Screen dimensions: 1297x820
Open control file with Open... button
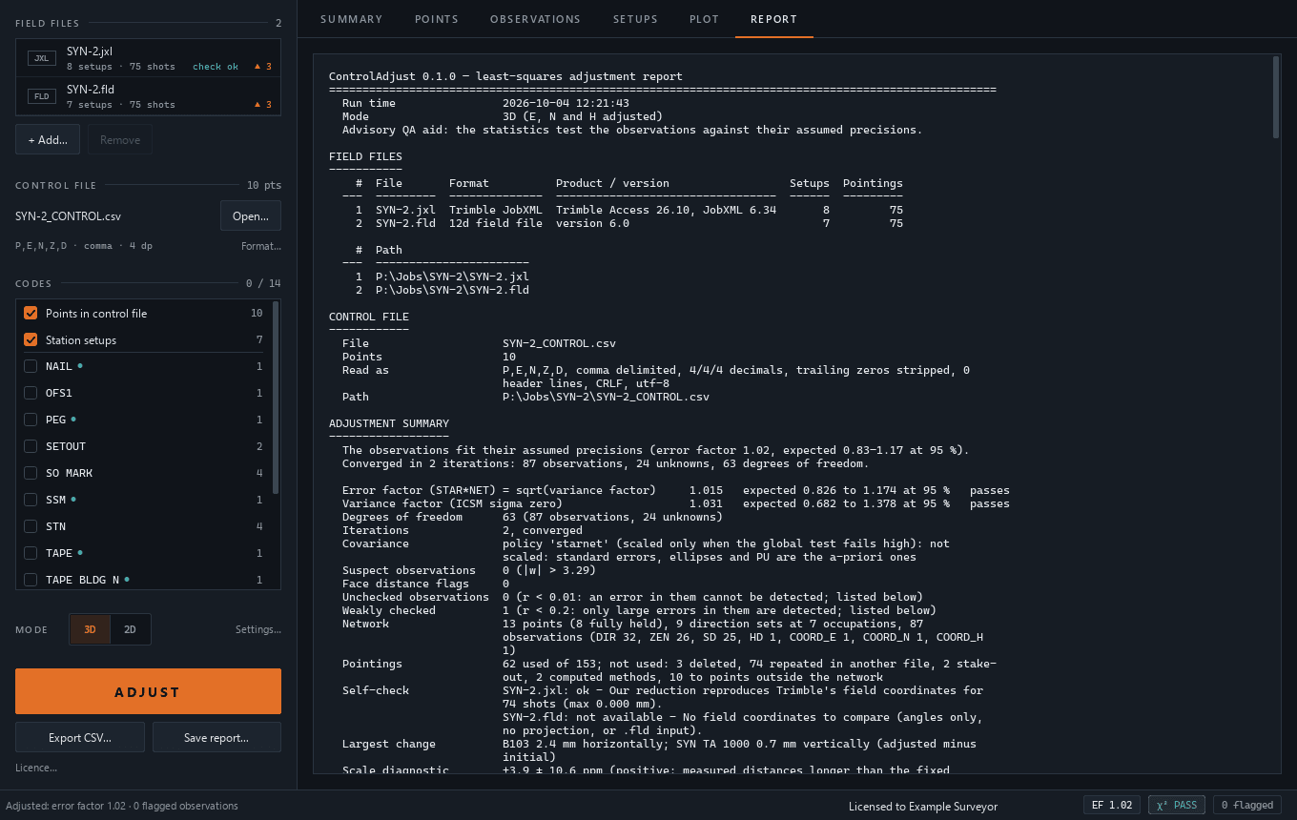click(x=251, y=215)
